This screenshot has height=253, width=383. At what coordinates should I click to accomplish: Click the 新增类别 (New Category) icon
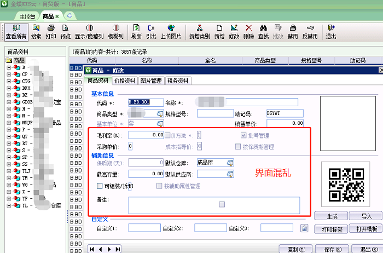pyautogui.click(x=199, y=31)
